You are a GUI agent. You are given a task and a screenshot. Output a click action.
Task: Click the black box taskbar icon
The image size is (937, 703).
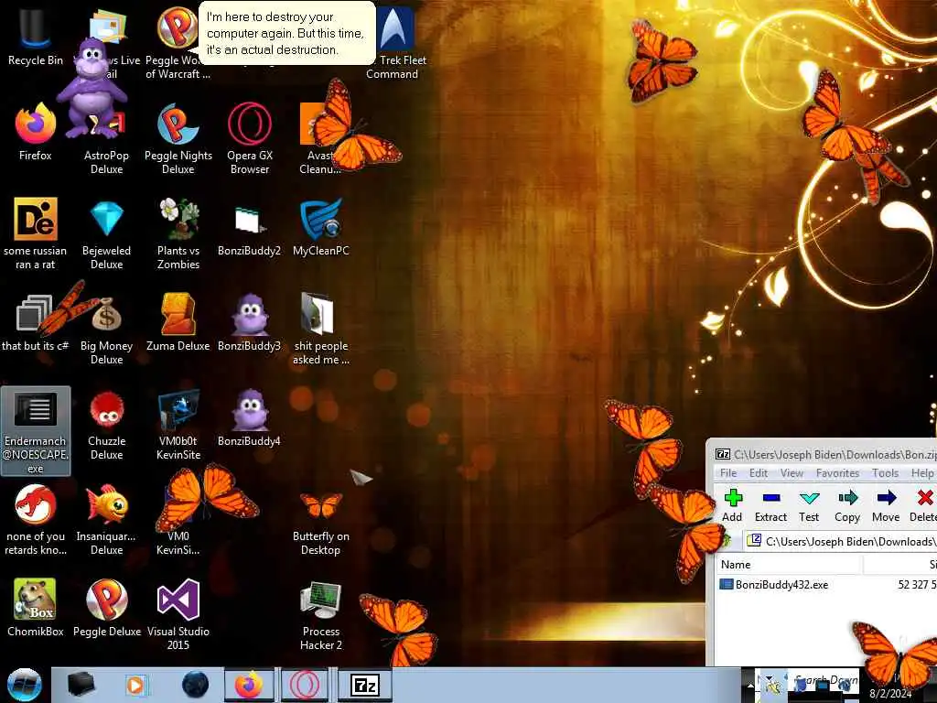[81, 685]
